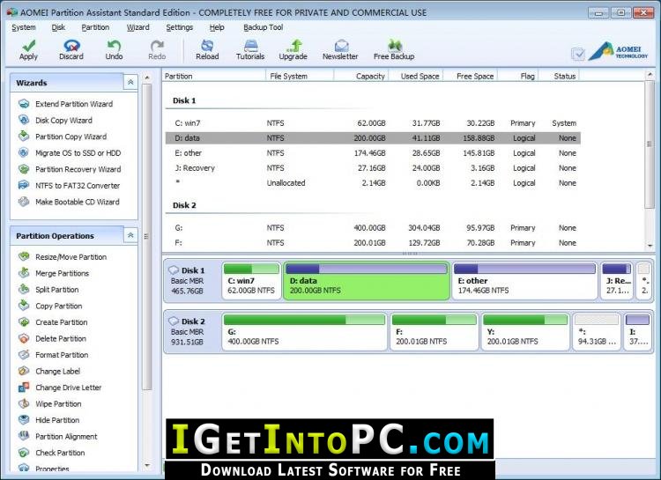The width and height of the screenshot is (661, 480).
Task: Click the partition list vertical scrollbar
Action: pyautogui.click(x=650, y=144)
